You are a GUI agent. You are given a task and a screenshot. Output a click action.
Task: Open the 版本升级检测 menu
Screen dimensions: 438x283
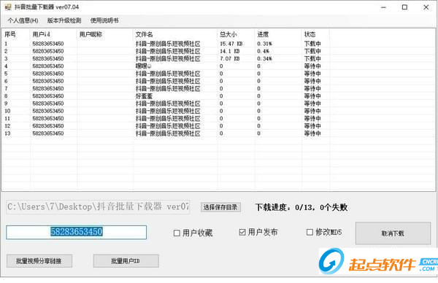pyautogui.click(x=64, y=20)
